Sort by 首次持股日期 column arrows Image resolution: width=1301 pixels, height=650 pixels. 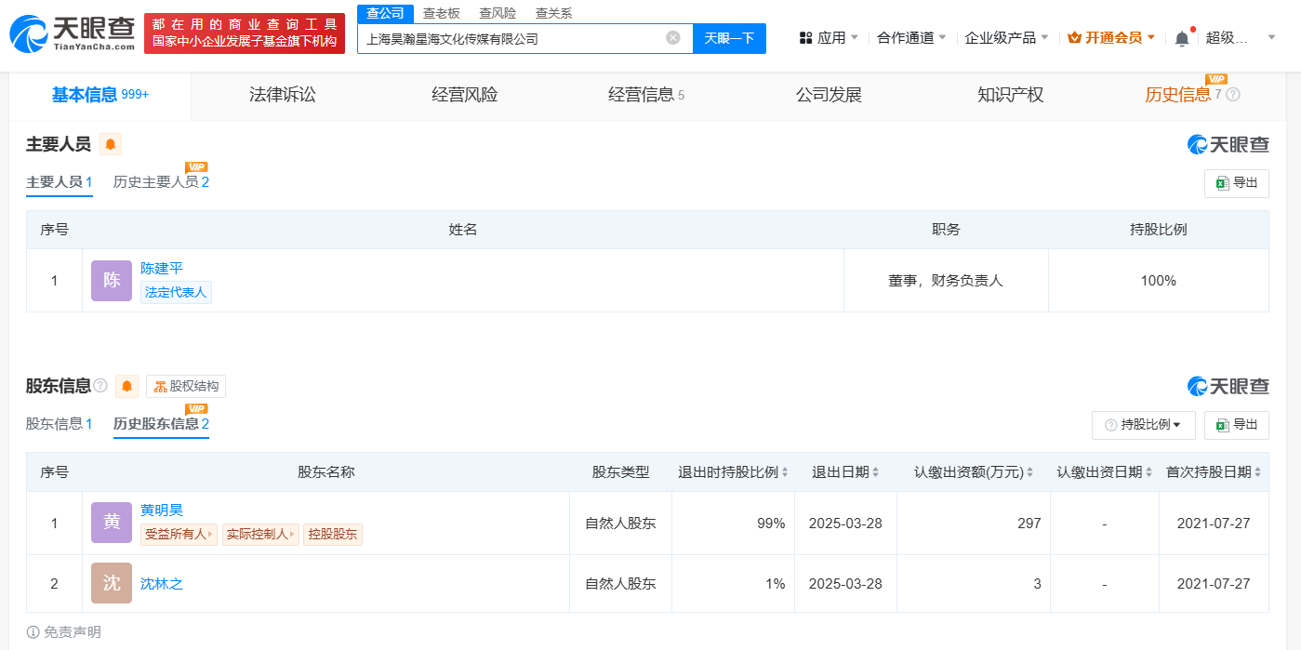coord(1258,472)
